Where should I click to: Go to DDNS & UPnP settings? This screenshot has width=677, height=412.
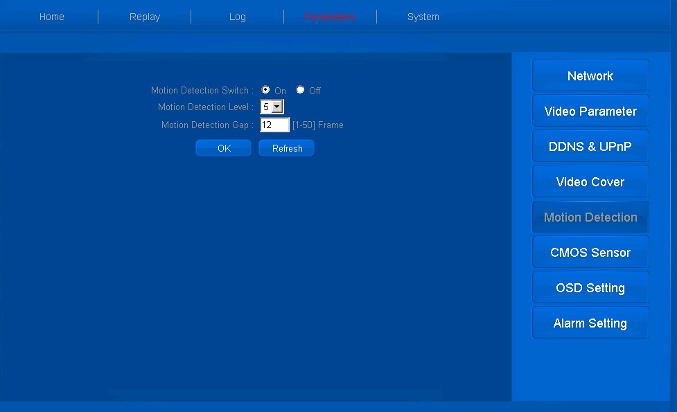(590, 147)
